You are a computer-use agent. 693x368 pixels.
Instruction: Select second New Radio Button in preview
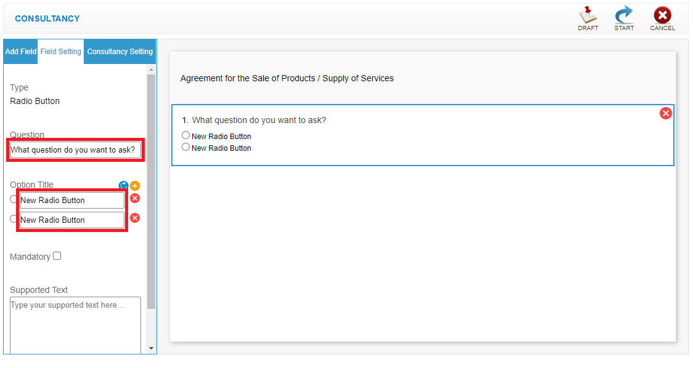[185, 146]
